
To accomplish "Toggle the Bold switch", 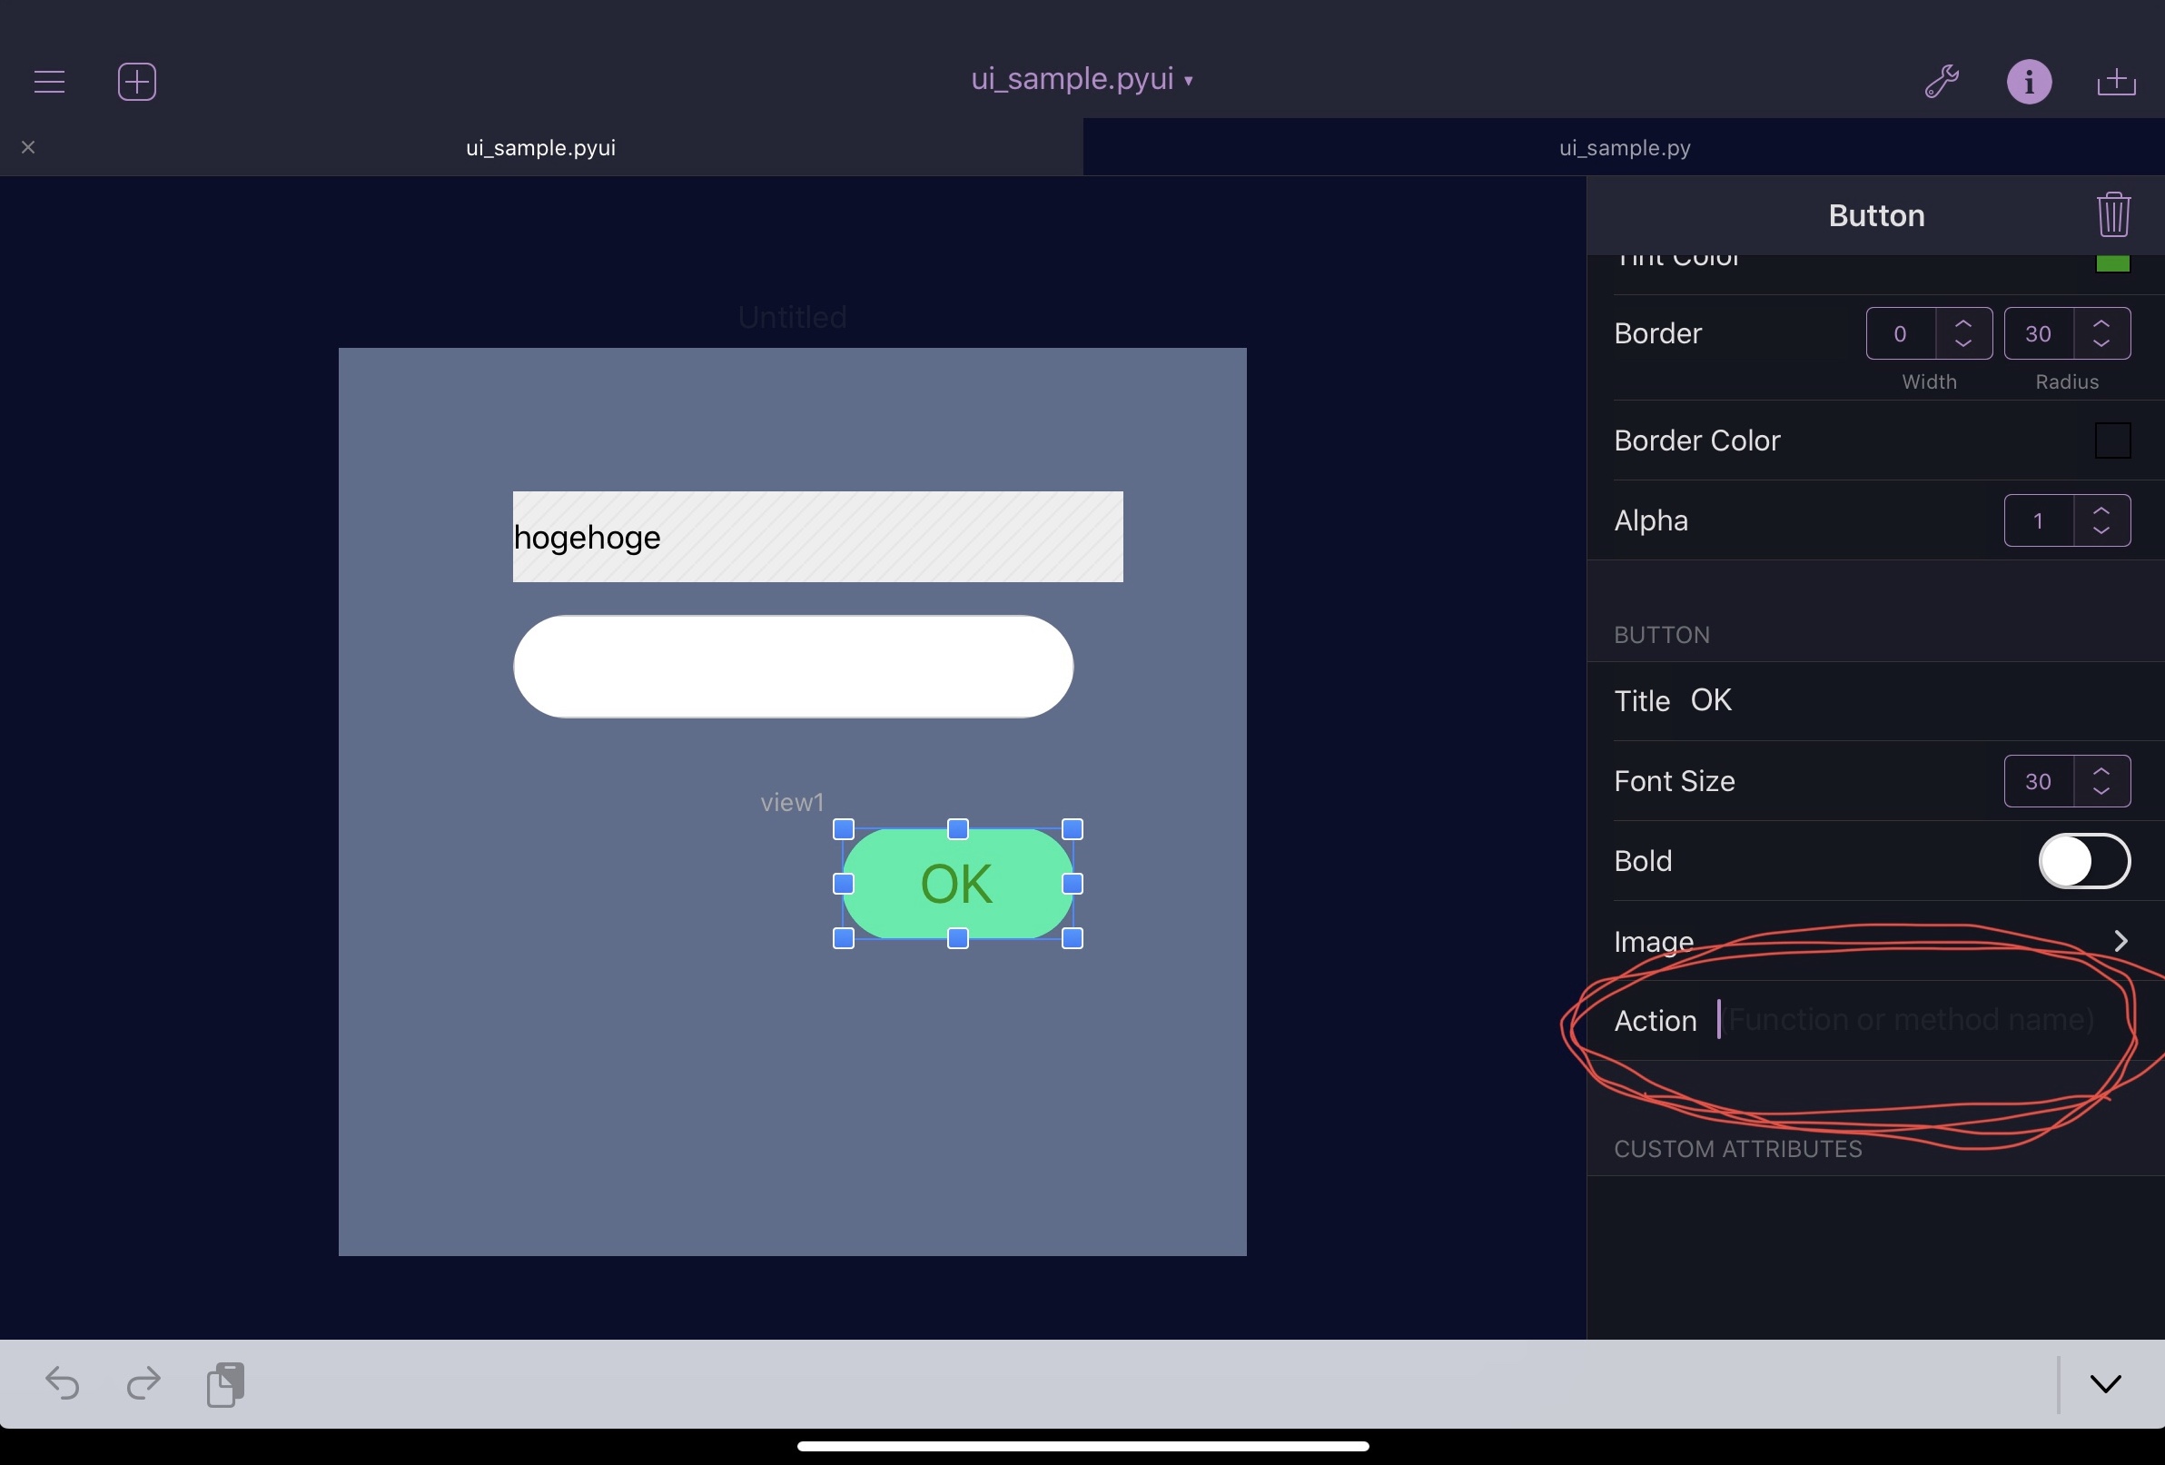I will (2084, 861).
